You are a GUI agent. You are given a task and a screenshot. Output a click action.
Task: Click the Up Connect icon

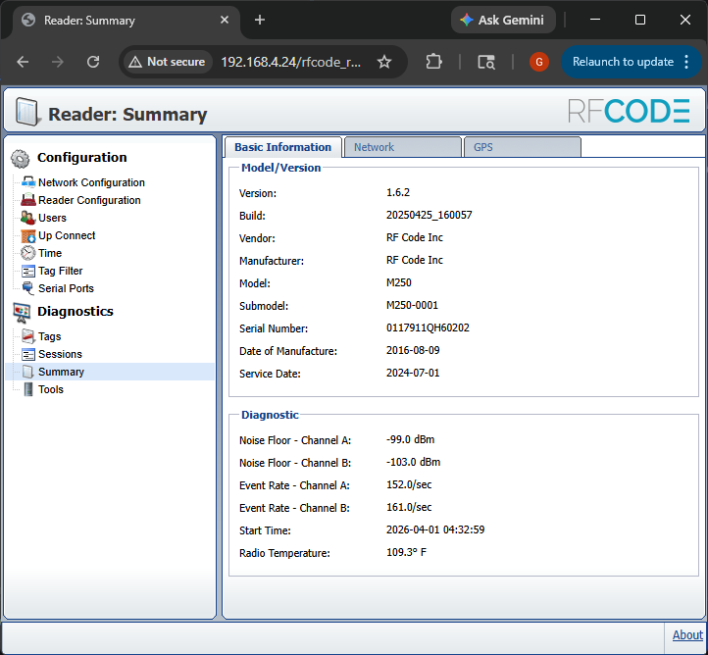coord(27,235)
